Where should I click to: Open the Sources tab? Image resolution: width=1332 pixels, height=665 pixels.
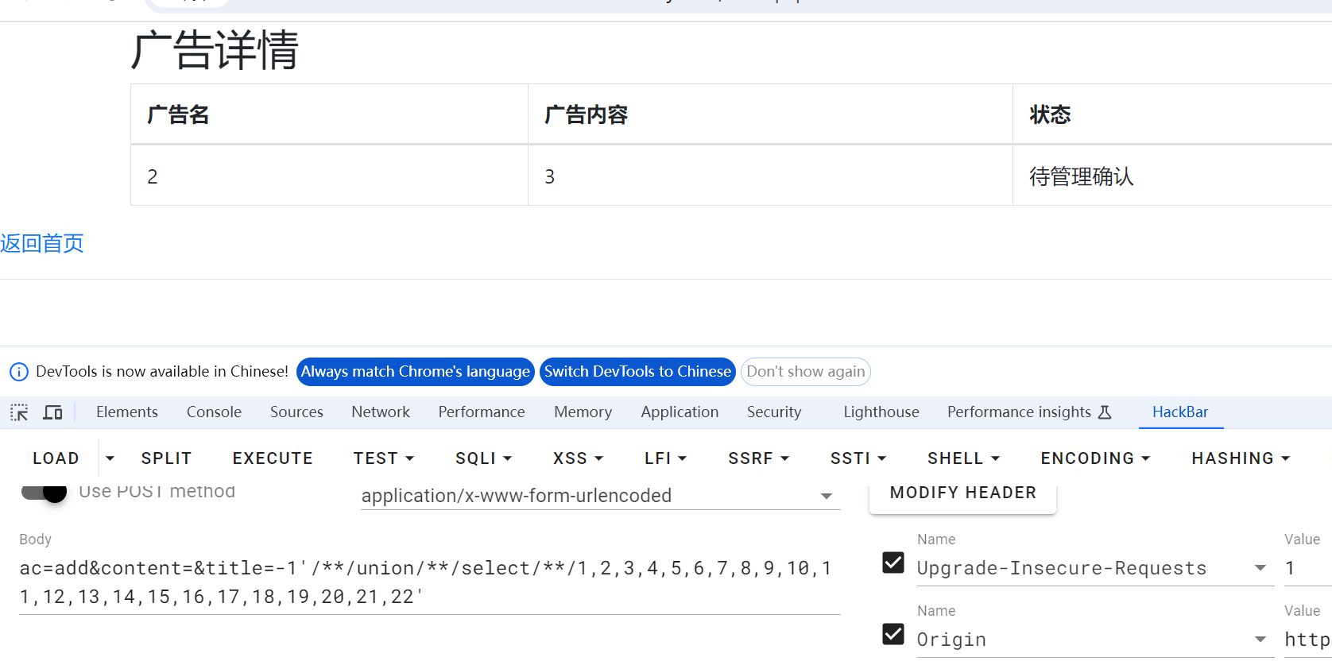click(296, 412)
